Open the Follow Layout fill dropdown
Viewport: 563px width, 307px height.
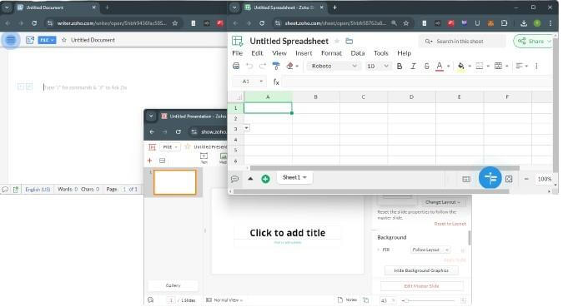point(430,250)
